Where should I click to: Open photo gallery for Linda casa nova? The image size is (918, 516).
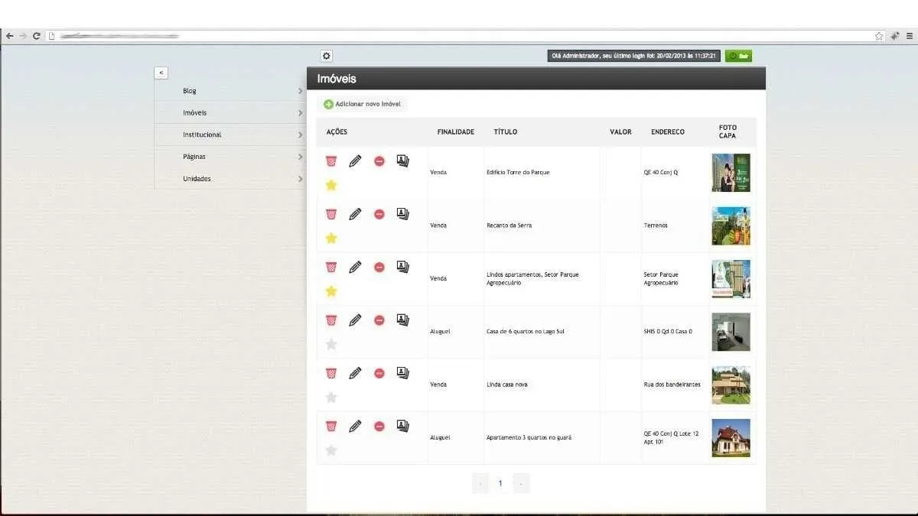pyautogui.click(x=403, y=373)
